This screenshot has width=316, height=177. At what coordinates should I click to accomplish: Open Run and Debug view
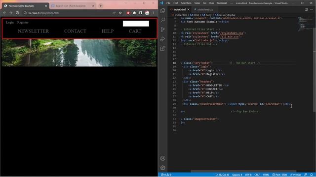click(x=162, y=39)
